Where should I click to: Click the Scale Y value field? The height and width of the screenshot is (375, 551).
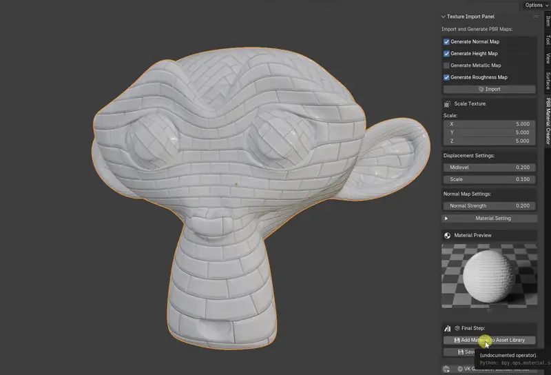click(x=489, y=132)
